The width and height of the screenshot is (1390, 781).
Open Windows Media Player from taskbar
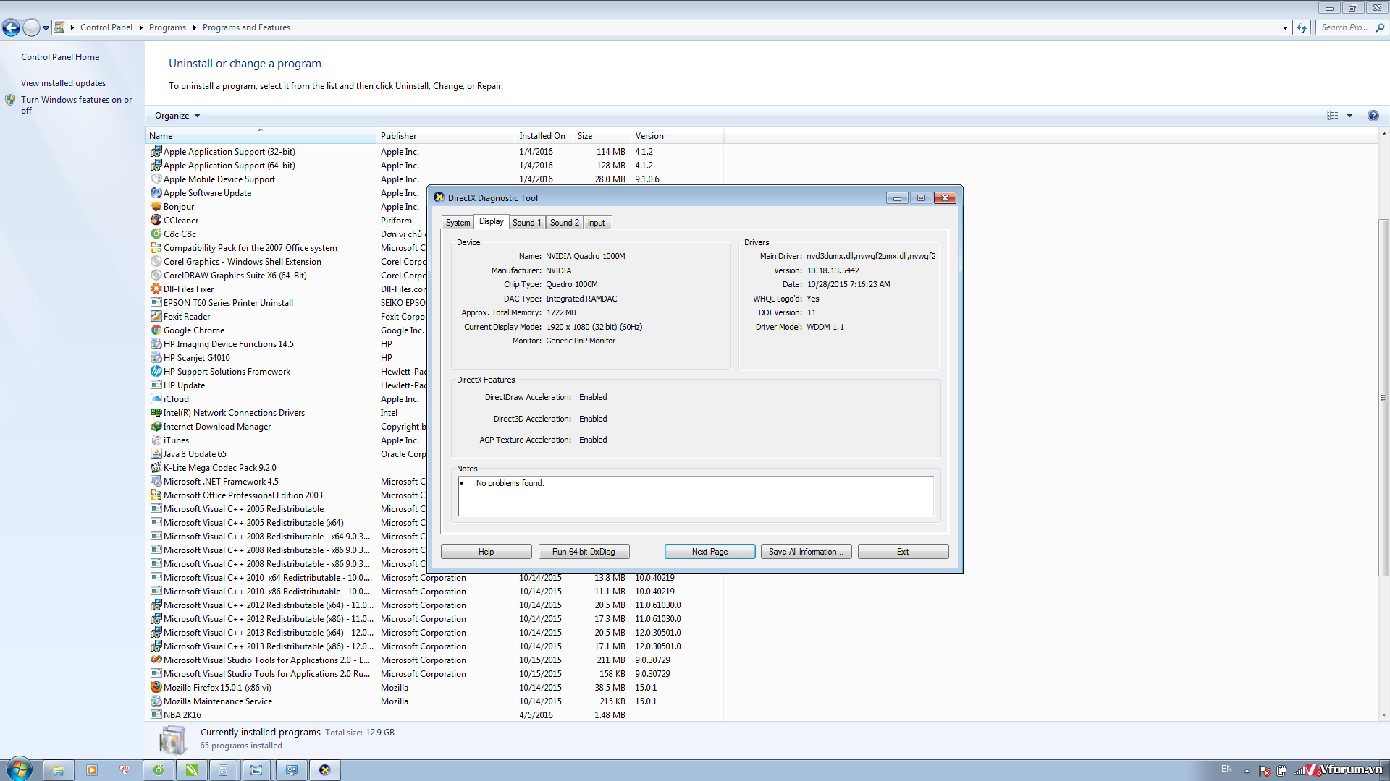92,770
